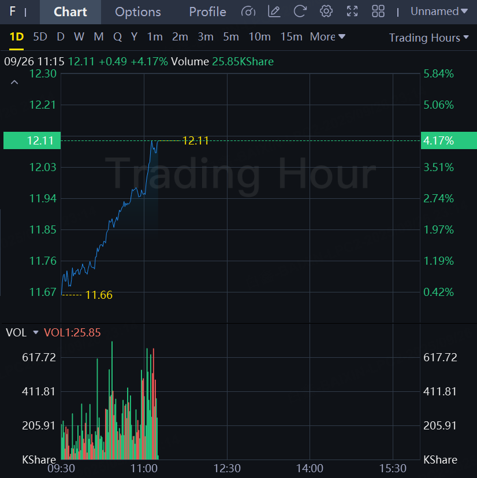
Task: Refresh the chart data
Action: tap(300, 12)
